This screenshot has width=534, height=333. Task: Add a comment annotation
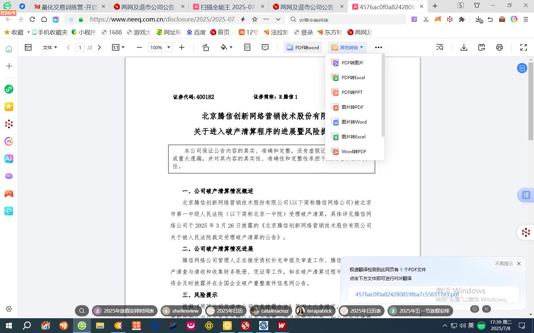point(265,47)
